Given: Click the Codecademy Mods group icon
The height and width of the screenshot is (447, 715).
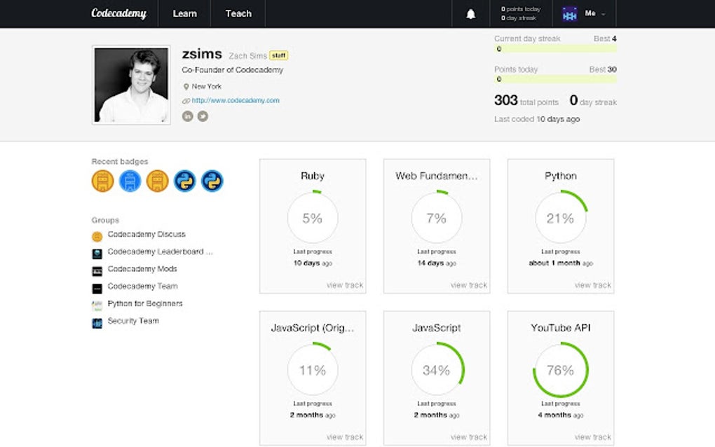Looking at the screenshot, I should (96, 270).
